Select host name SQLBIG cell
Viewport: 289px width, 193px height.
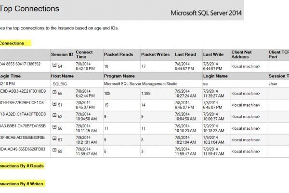(x=60, y=84)
